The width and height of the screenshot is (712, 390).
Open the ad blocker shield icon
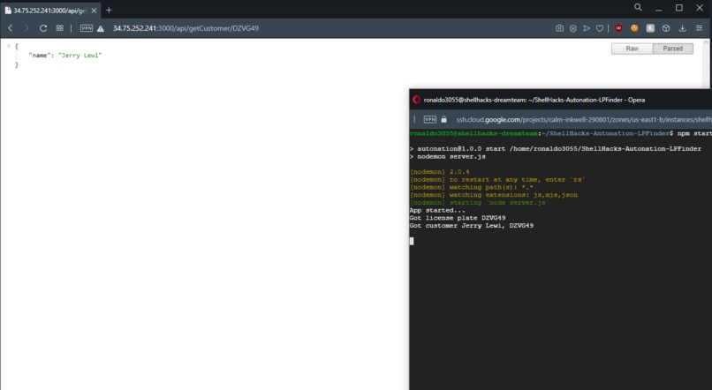click(x=573, y=28)
